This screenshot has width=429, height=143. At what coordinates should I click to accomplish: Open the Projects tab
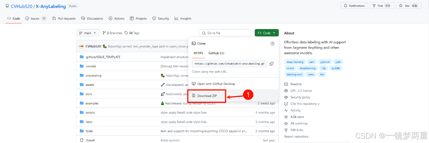click(x=139, y=19)
